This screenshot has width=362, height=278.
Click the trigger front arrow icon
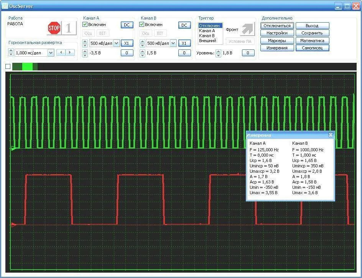pyautogui.click(x=247, y=29)
